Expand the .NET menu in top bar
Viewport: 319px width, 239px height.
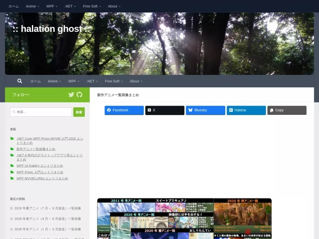70,6
